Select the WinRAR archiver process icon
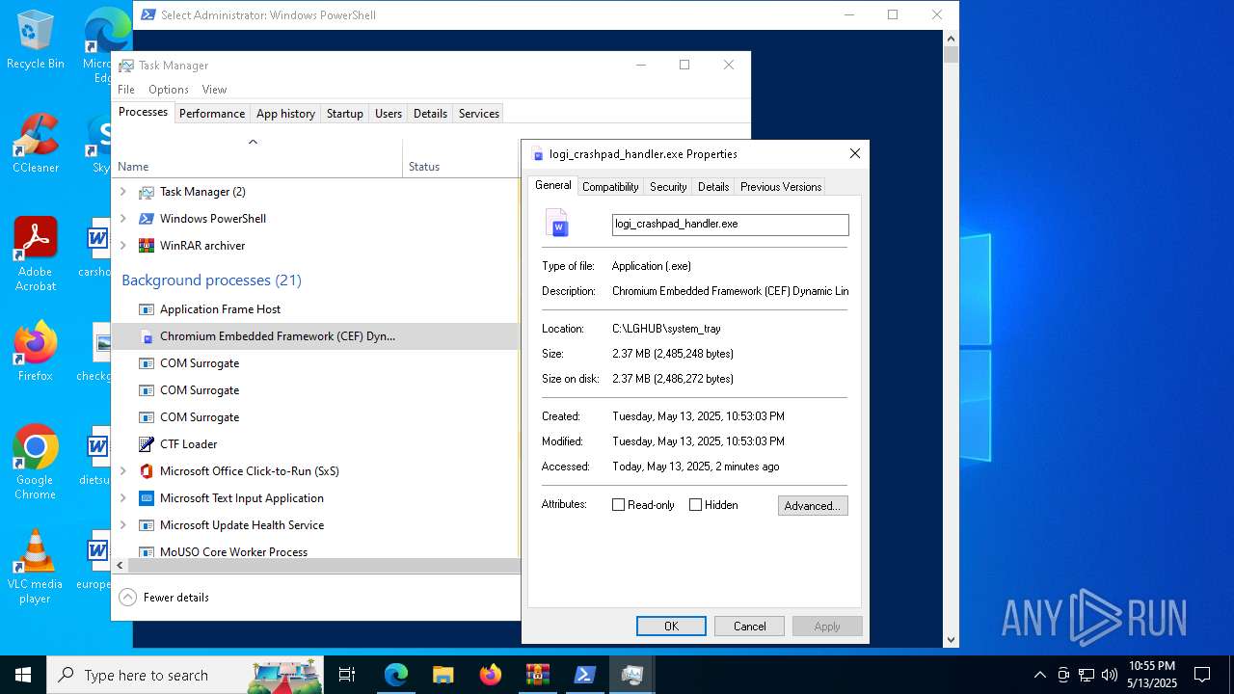Viewport: 1234px width, 694px height. (x=147, y=246)
